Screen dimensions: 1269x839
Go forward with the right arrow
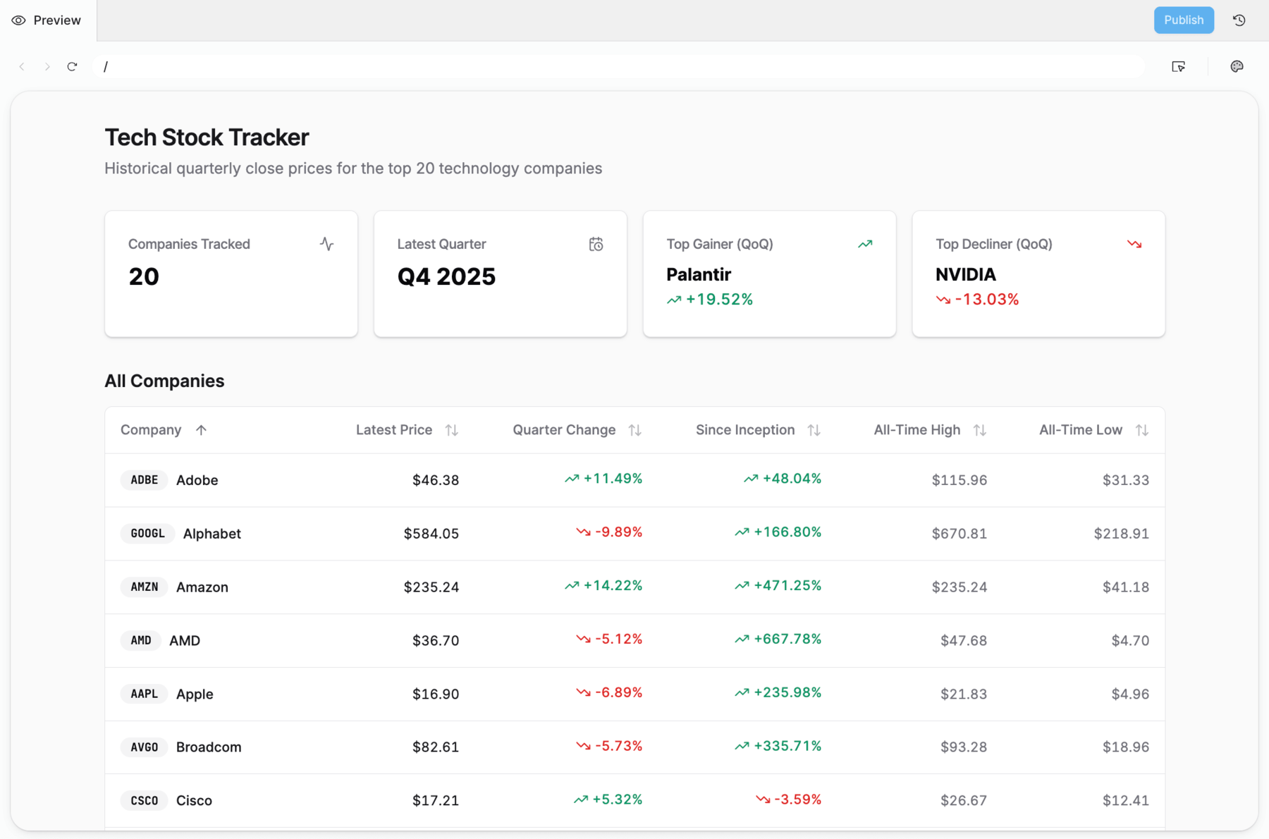click(x=47, y=66)
